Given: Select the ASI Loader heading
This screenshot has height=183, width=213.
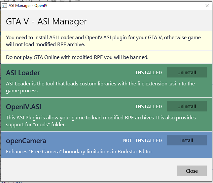Looking at the screenshot, I should (23, 73).
